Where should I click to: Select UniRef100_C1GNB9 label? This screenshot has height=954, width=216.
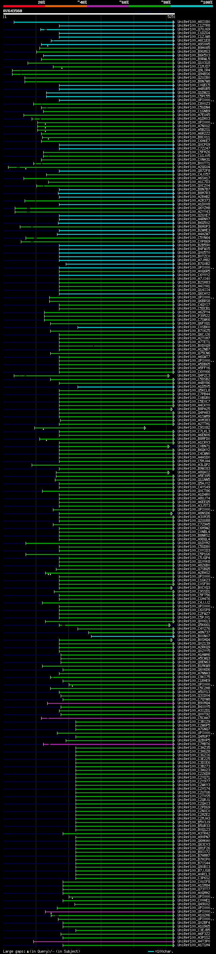pyautogui.click(x=194, y=111)
